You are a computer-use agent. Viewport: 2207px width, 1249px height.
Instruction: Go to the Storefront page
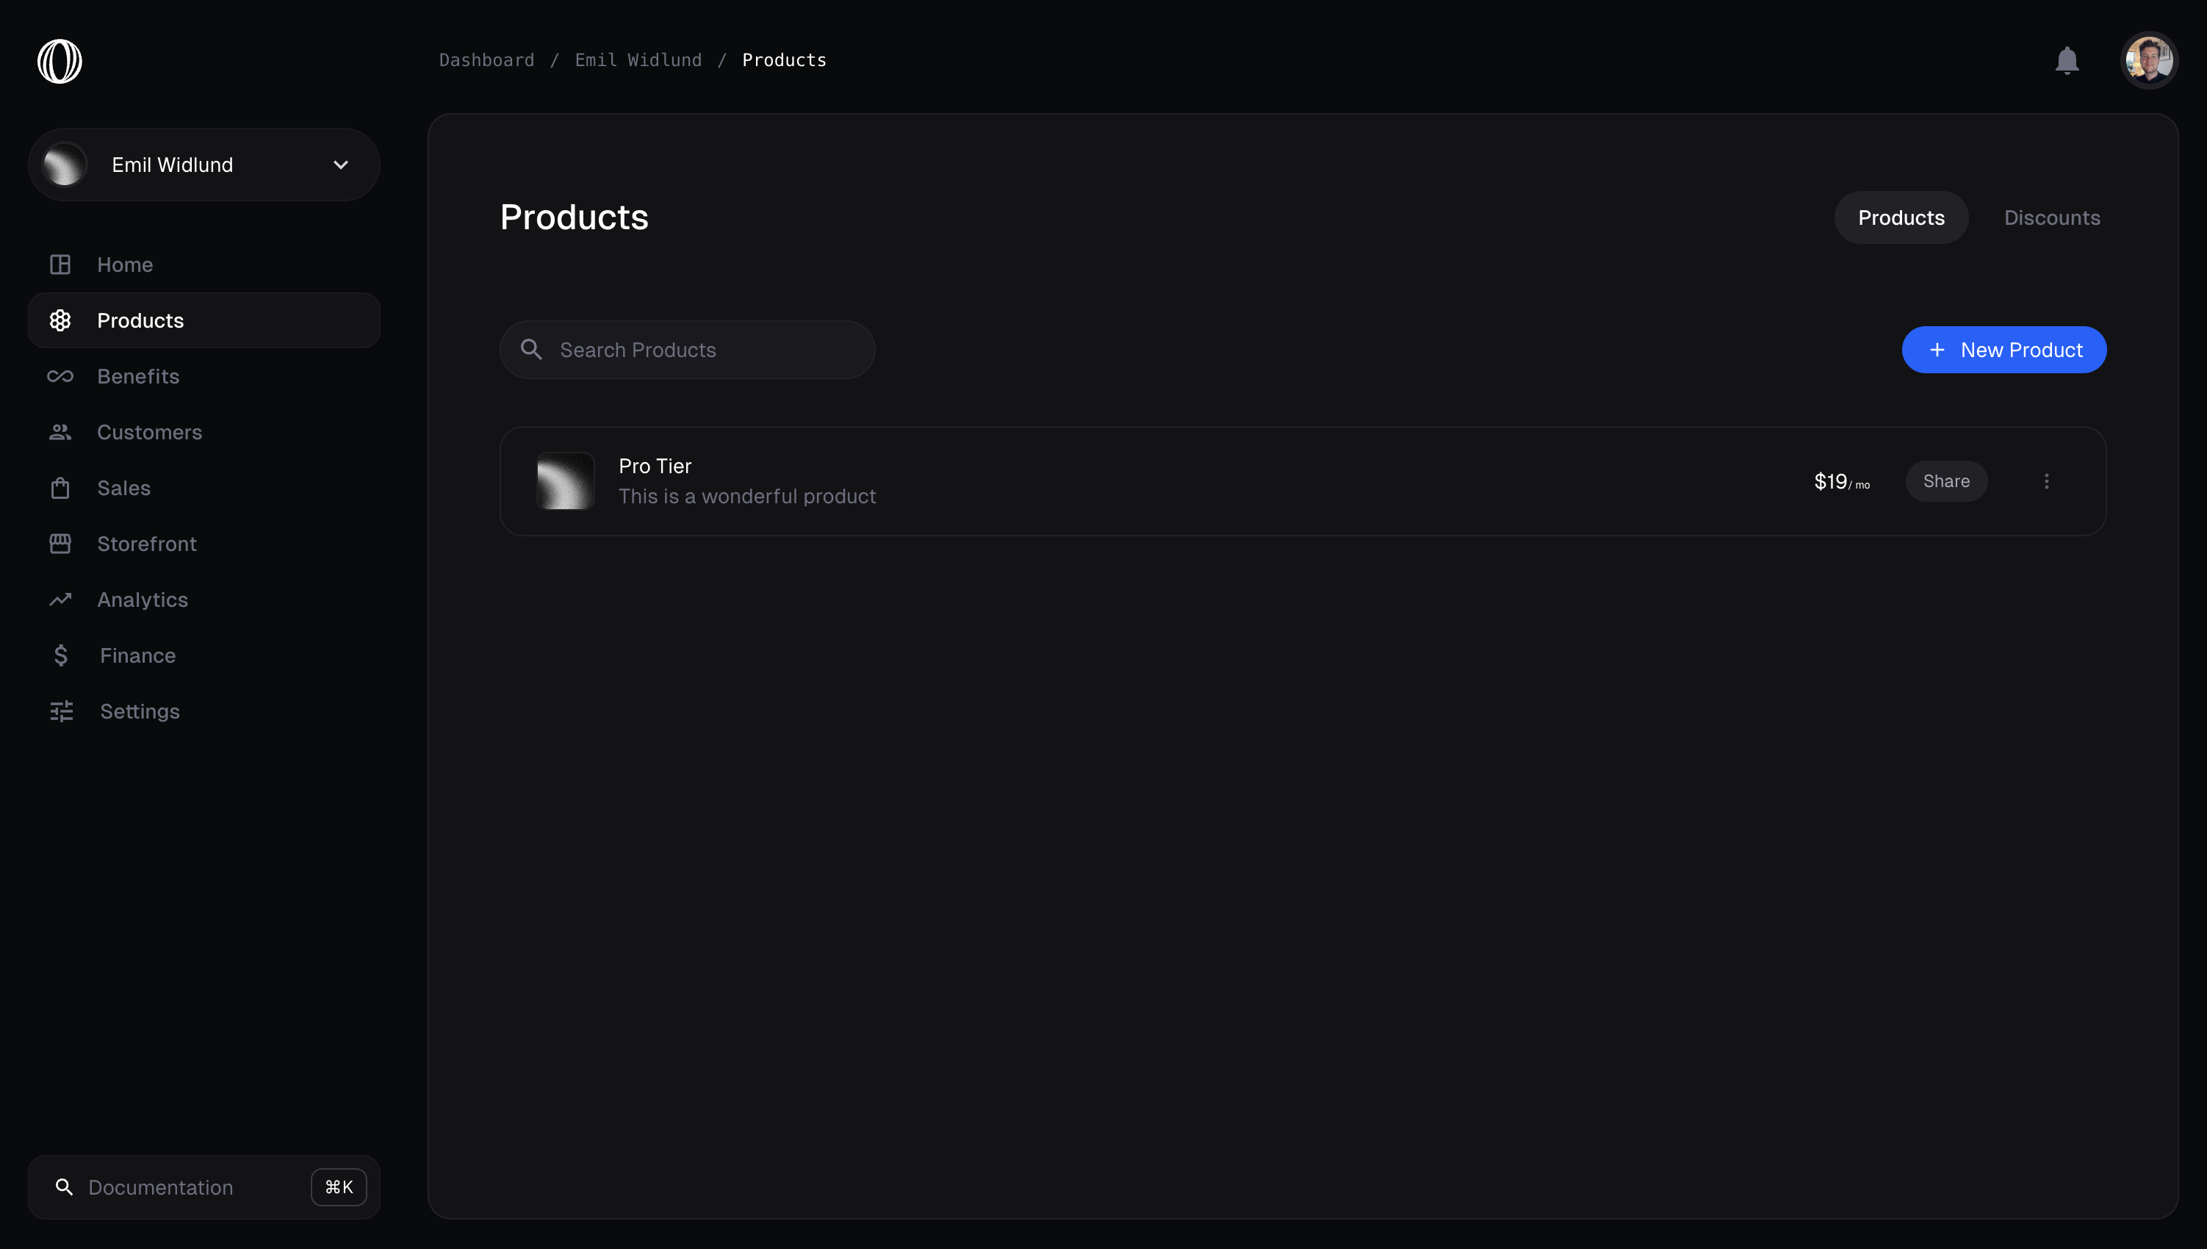point(145,543)
